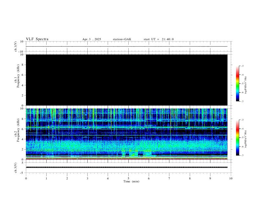Click time axis tick label "5"
The width and height of the screenshot is (260, 200).
click(128, 178)
